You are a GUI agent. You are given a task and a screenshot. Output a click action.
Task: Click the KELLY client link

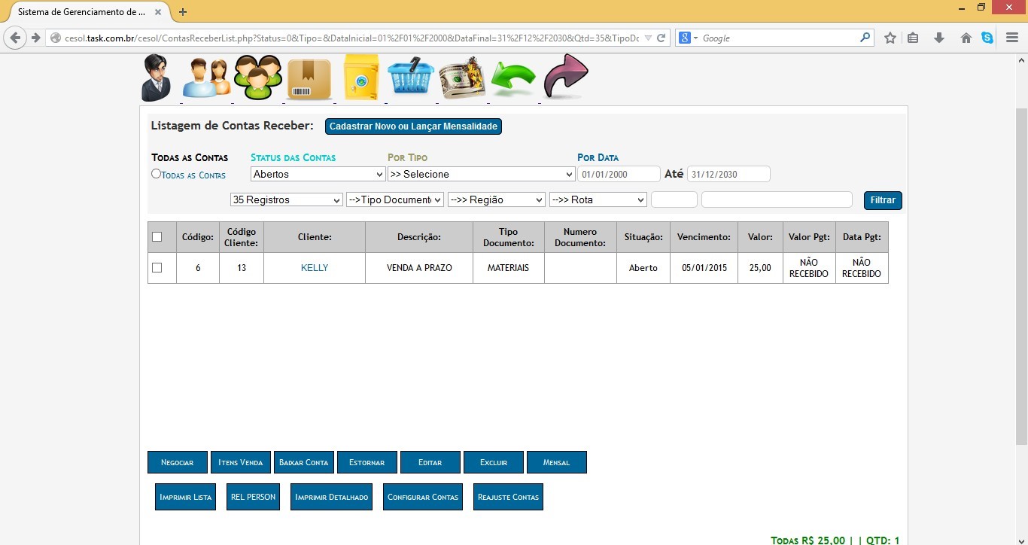[x=315, y=268]
